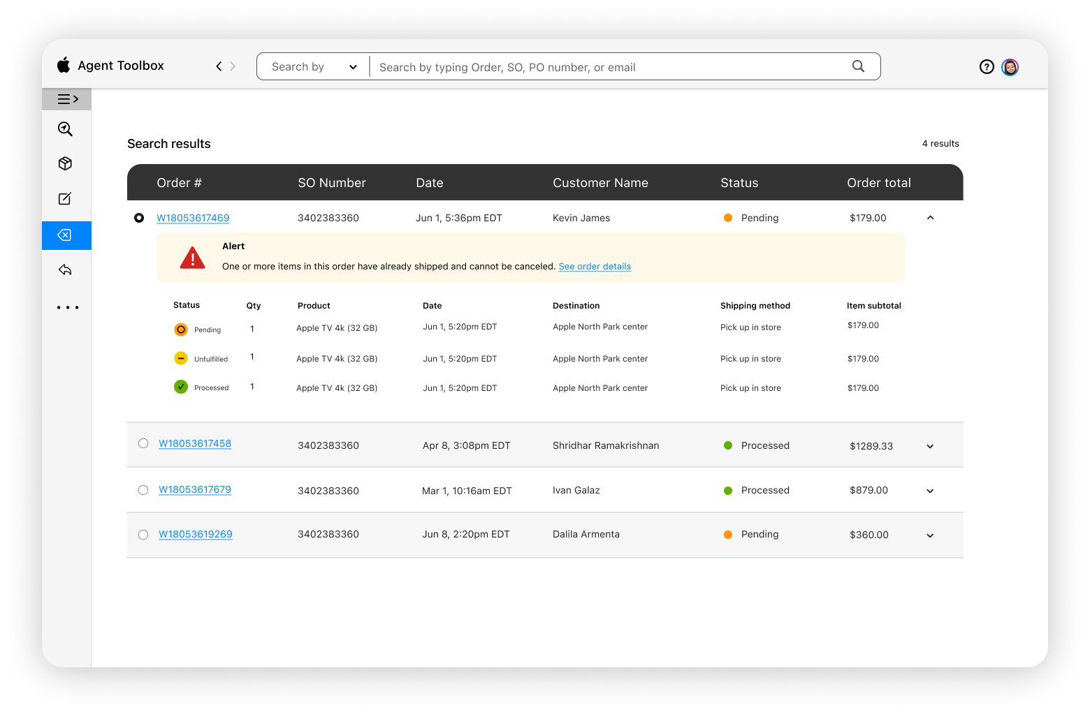
Task: Click the Customer Name column header
Action: click(x=600, y=183)
